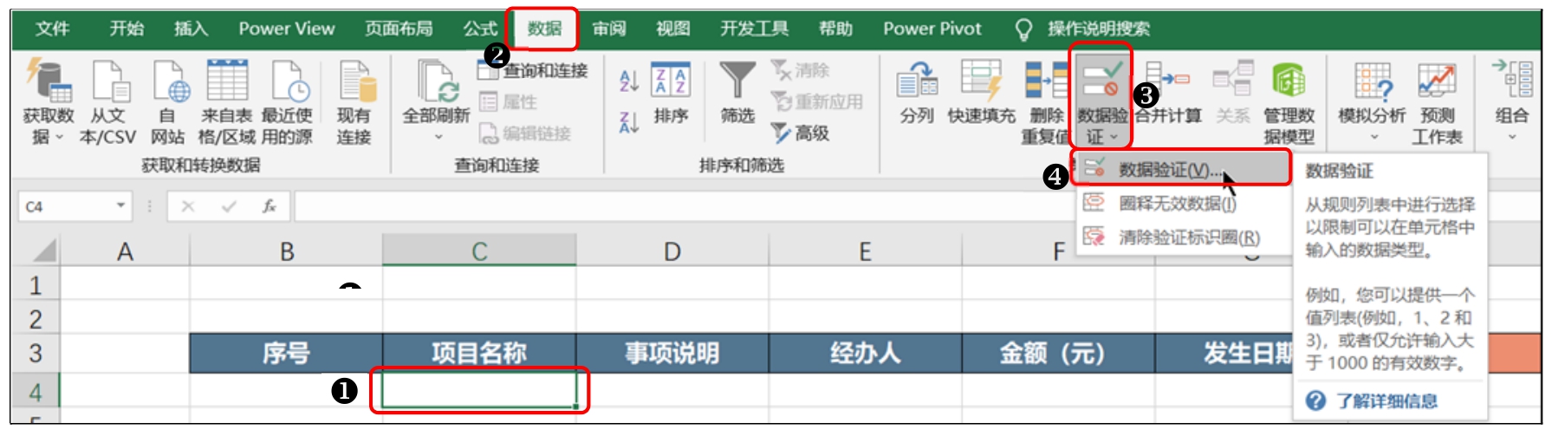Switch to 公式 tab
Viewport: 1552px width, 436px height.
pos(480,29)
